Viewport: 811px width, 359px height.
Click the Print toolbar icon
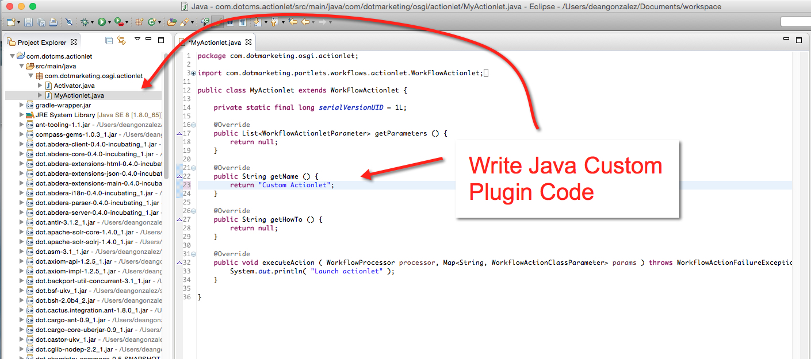(x=53, y=22)
